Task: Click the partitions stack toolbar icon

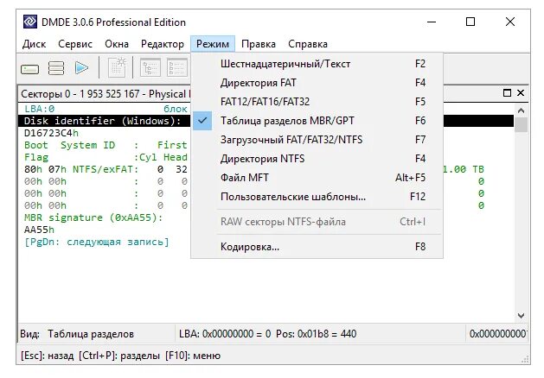Action: [x=56, y=68]
